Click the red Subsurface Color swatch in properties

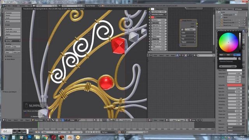pos(234,85)
